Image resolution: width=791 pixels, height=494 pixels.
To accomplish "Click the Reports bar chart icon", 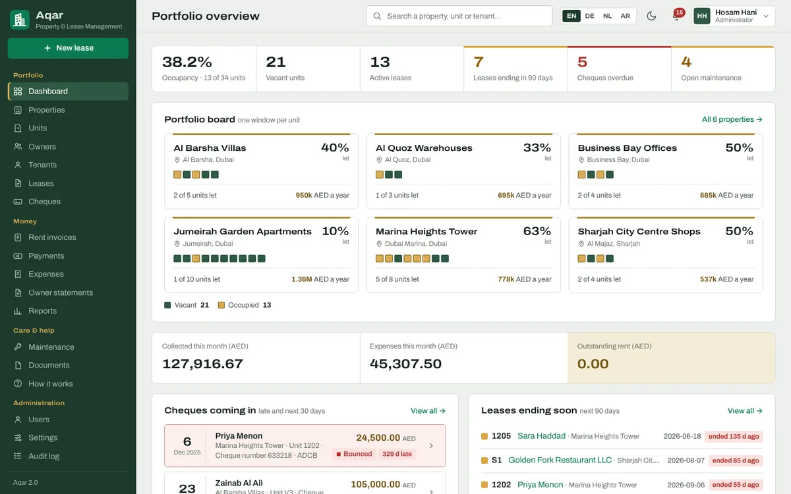I will (18, 311).
